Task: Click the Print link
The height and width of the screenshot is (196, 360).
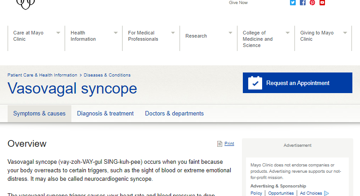Action: coord(229,144)
